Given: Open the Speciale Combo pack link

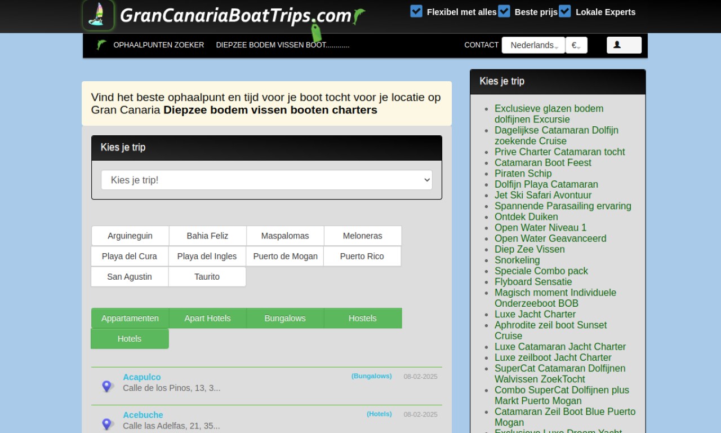Looking at the screenshot, I should click(x=541, y=271).
